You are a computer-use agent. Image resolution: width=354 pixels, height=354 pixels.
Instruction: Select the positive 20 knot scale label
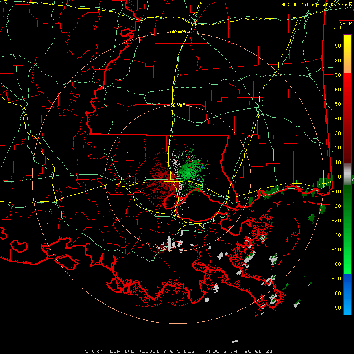(338, 148)
